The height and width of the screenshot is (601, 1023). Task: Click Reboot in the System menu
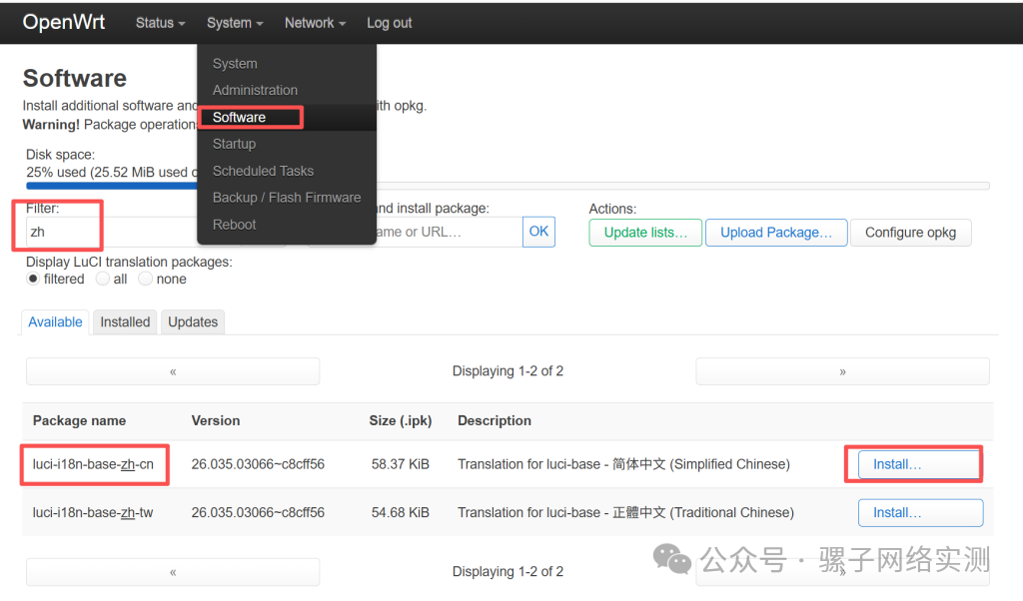click(x=234, y=224)
